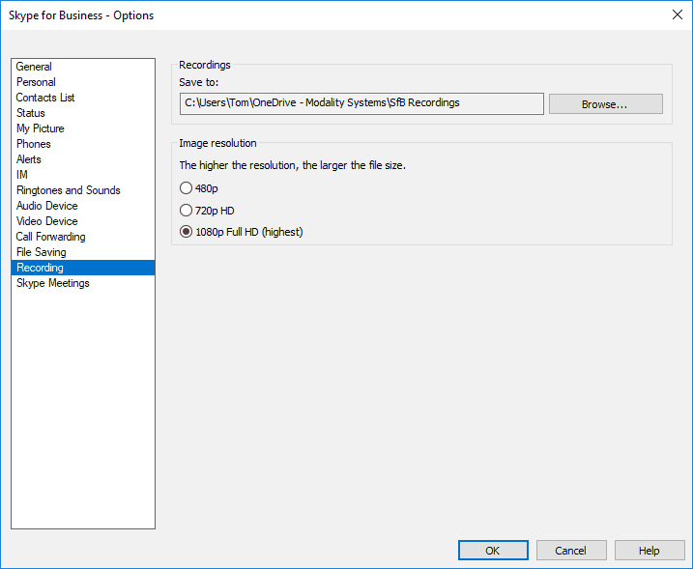The width and height of the screenshot is (693, 569).
Task: Select the 480p resolution option
Action: click(187, 188)
